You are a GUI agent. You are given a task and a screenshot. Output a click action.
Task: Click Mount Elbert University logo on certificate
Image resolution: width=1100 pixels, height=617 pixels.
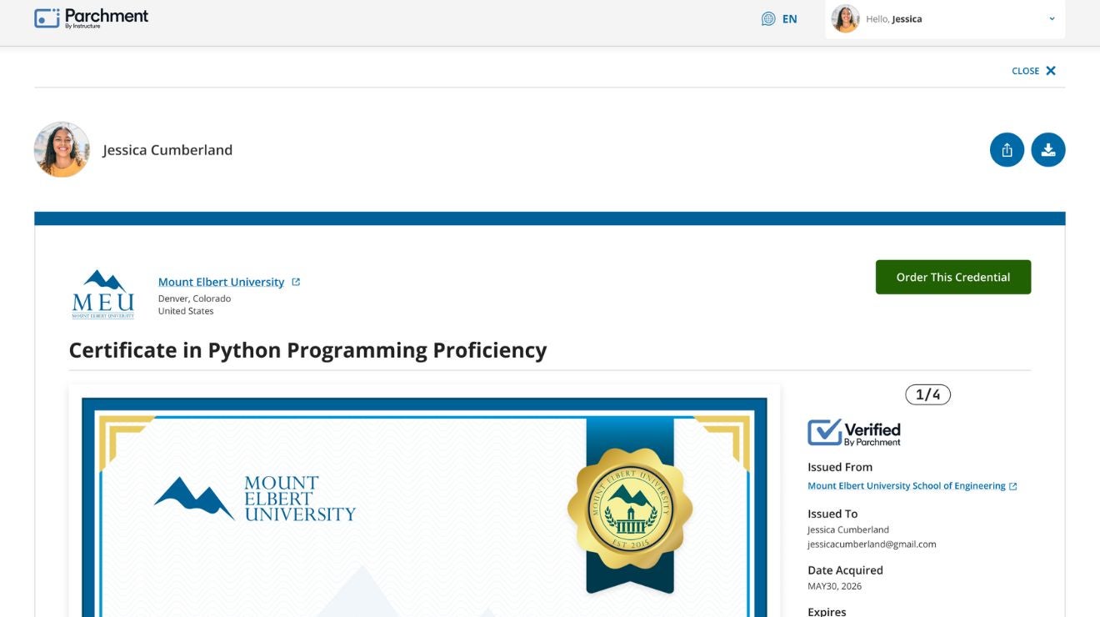click(x=255, y=499)
